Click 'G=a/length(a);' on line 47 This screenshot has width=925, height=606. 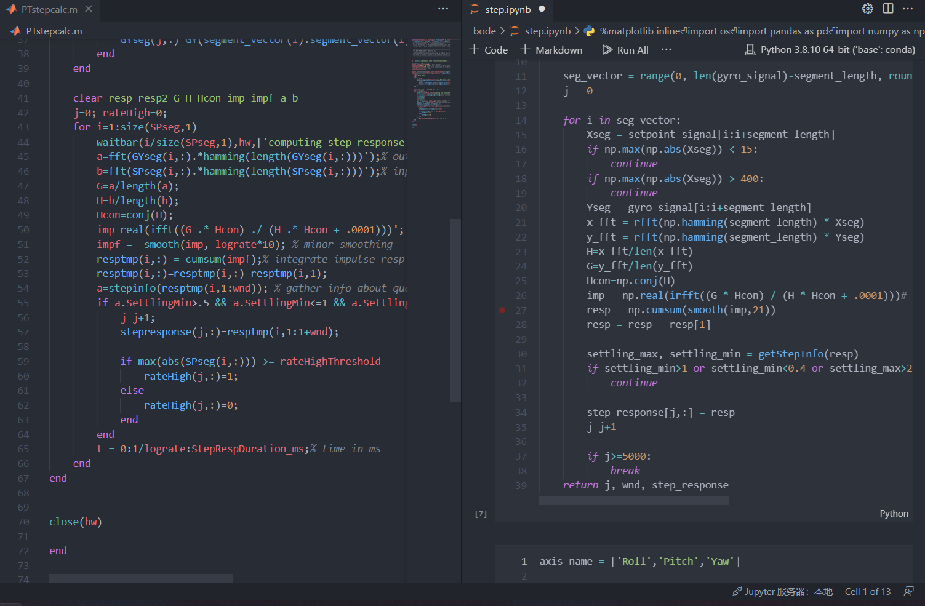[x=138, y=186]
